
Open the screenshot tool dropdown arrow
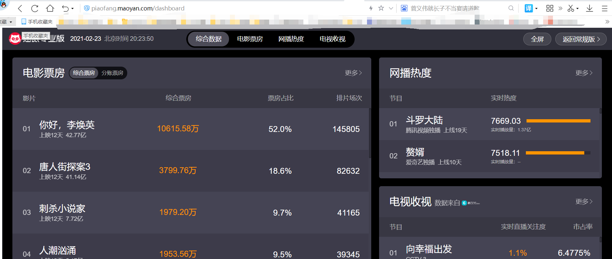(577, 8)
